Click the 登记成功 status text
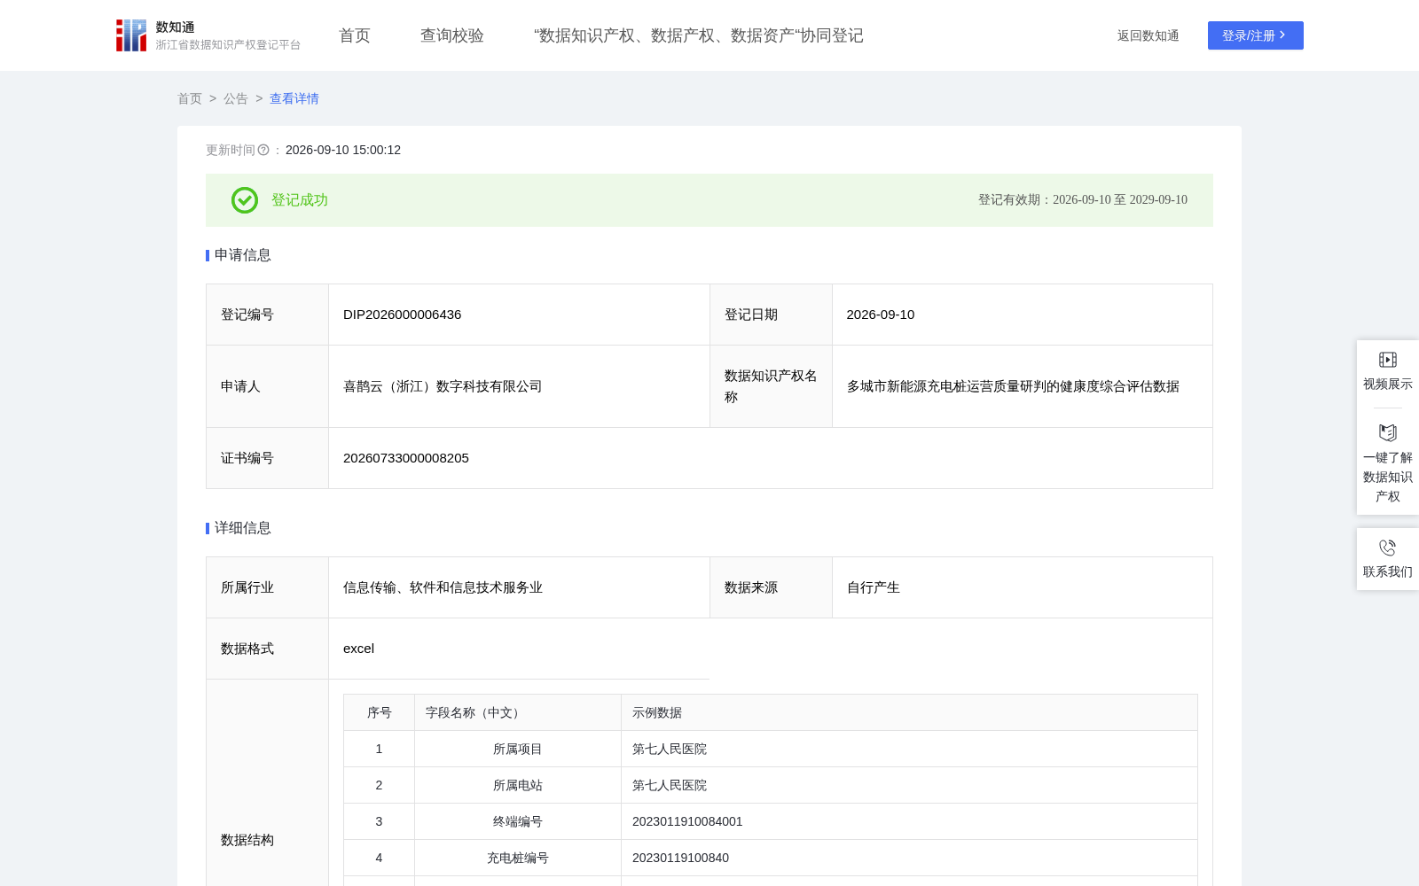1419x886 pixels. [x=300, y=200]
